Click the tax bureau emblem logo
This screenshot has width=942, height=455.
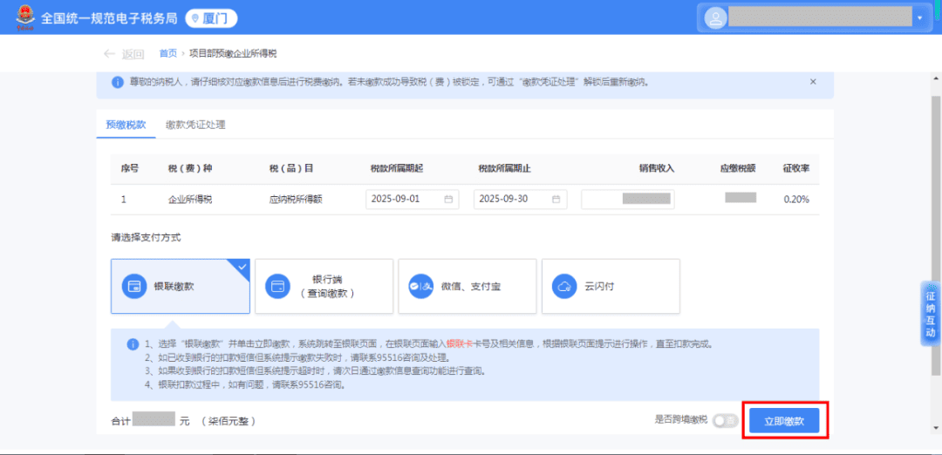click(x=25, y=17)
